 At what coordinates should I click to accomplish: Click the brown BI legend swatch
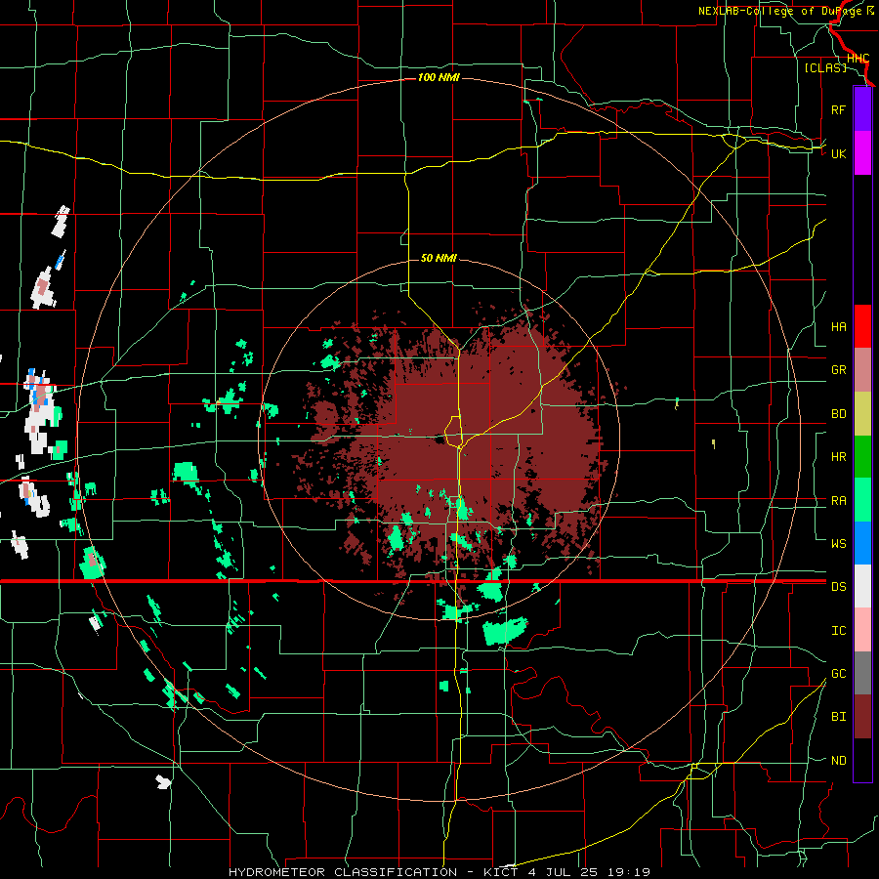click(862, 717)
